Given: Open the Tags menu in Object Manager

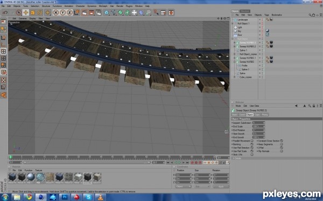Looking at the screenshot, I should point(266,15).
